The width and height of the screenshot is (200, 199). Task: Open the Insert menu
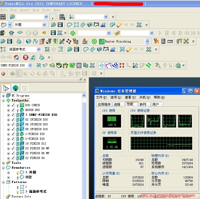[25, 10]
